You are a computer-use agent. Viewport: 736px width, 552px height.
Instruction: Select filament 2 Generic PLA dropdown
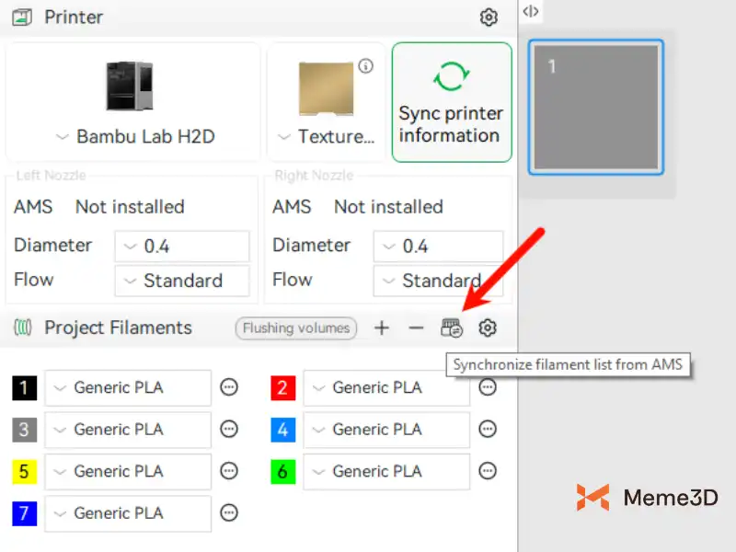point(386,388)
